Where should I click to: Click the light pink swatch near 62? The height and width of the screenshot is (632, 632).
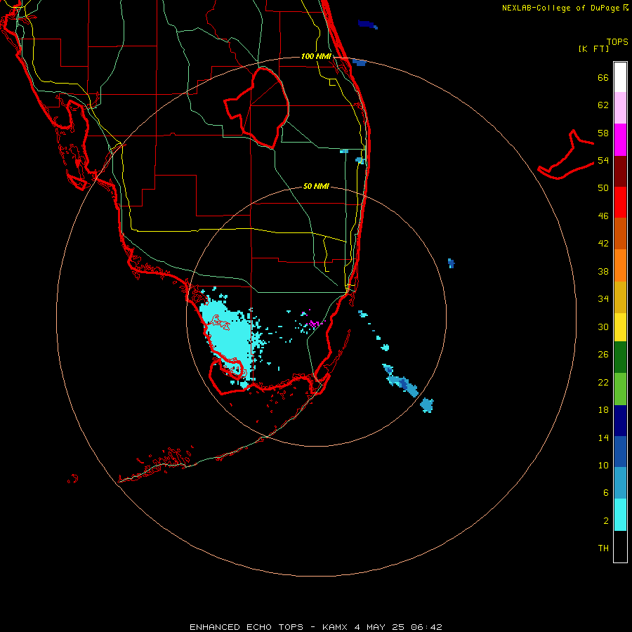(620, 107)
